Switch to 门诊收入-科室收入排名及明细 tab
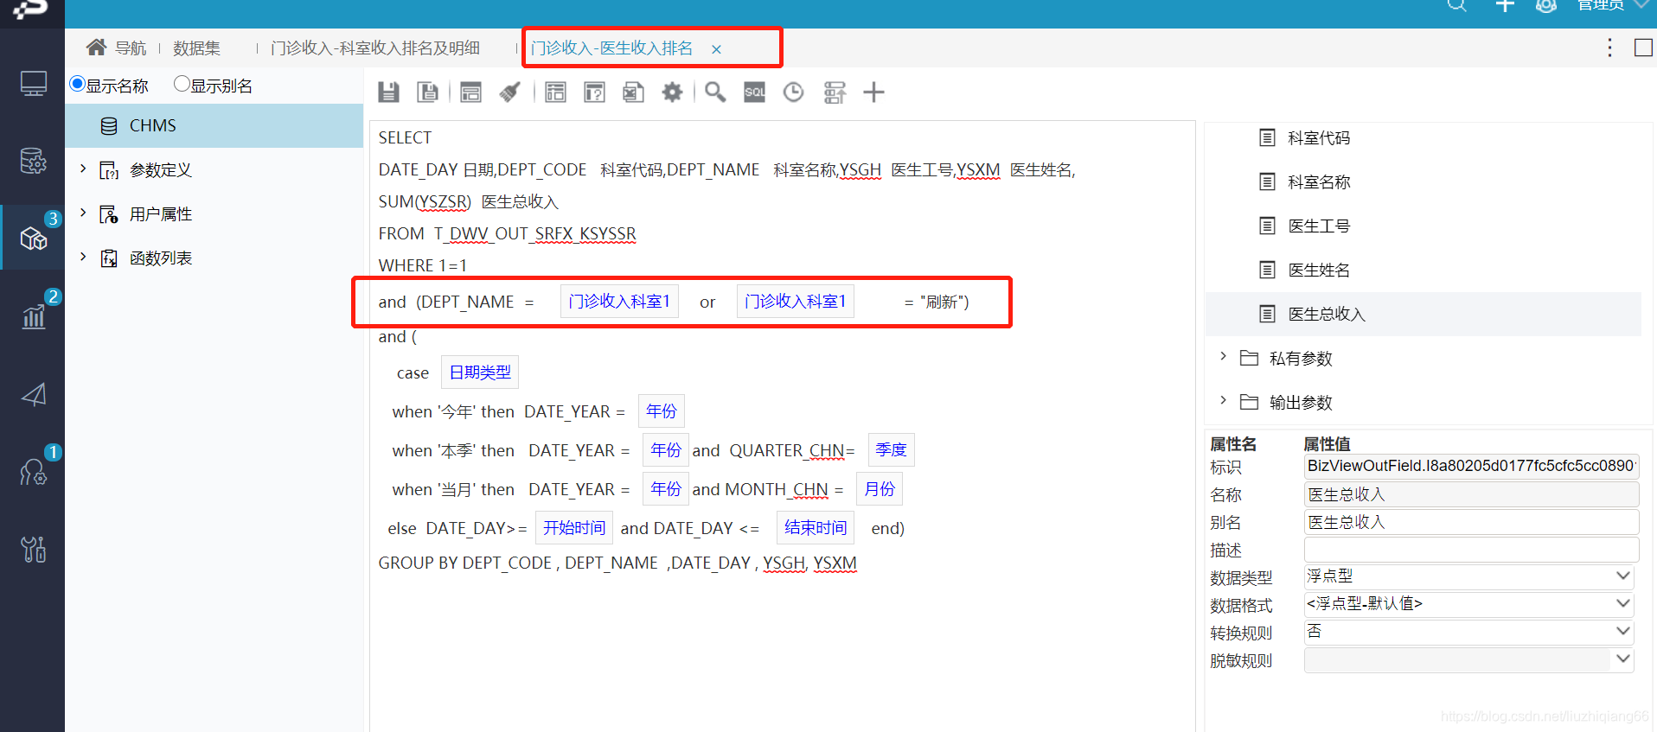1657x732 pixels. click(x=374, y=48)
